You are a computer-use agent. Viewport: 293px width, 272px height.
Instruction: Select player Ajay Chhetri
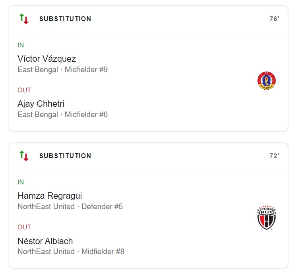pos(41,104)
